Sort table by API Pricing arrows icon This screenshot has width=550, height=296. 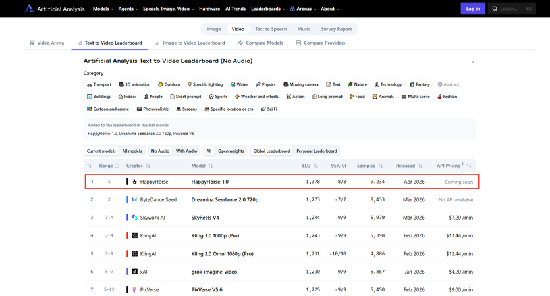469,166
